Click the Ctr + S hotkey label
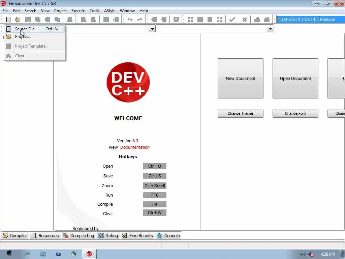Image resolution: width=345 pixels, height=259 pixels. (x=155, y=176)
